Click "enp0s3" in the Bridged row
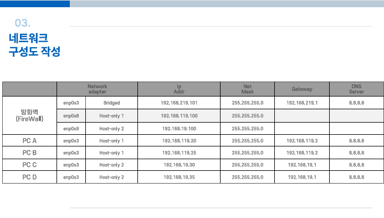 pos(71,103)
